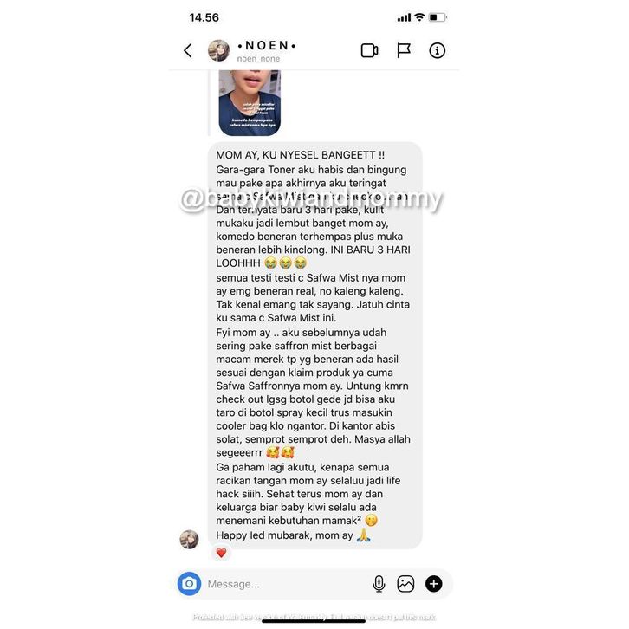Open the flag icon in the header
The width and height of the screenshot is (629, 629).
(x=403, y=50)
